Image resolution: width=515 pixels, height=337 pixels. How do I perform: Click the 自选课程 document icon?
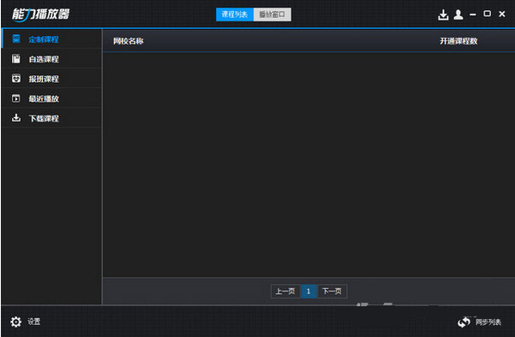16,59
